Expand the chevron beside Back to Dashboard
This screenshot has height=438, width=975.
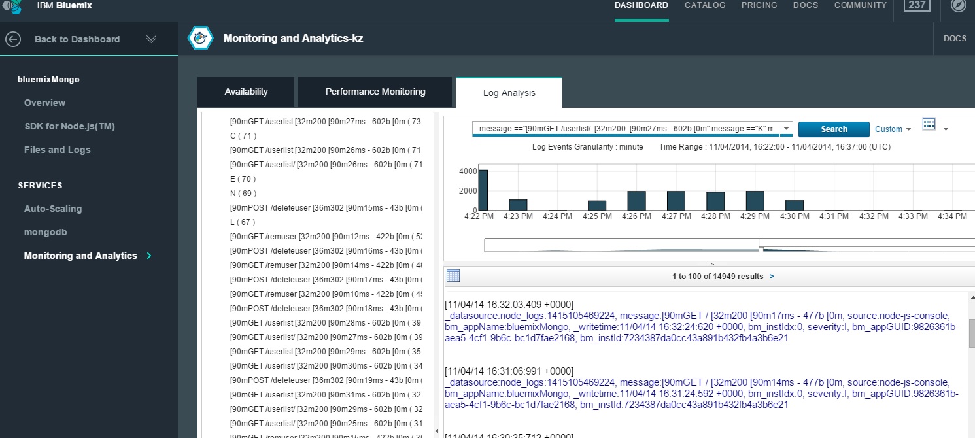[151, 39]
